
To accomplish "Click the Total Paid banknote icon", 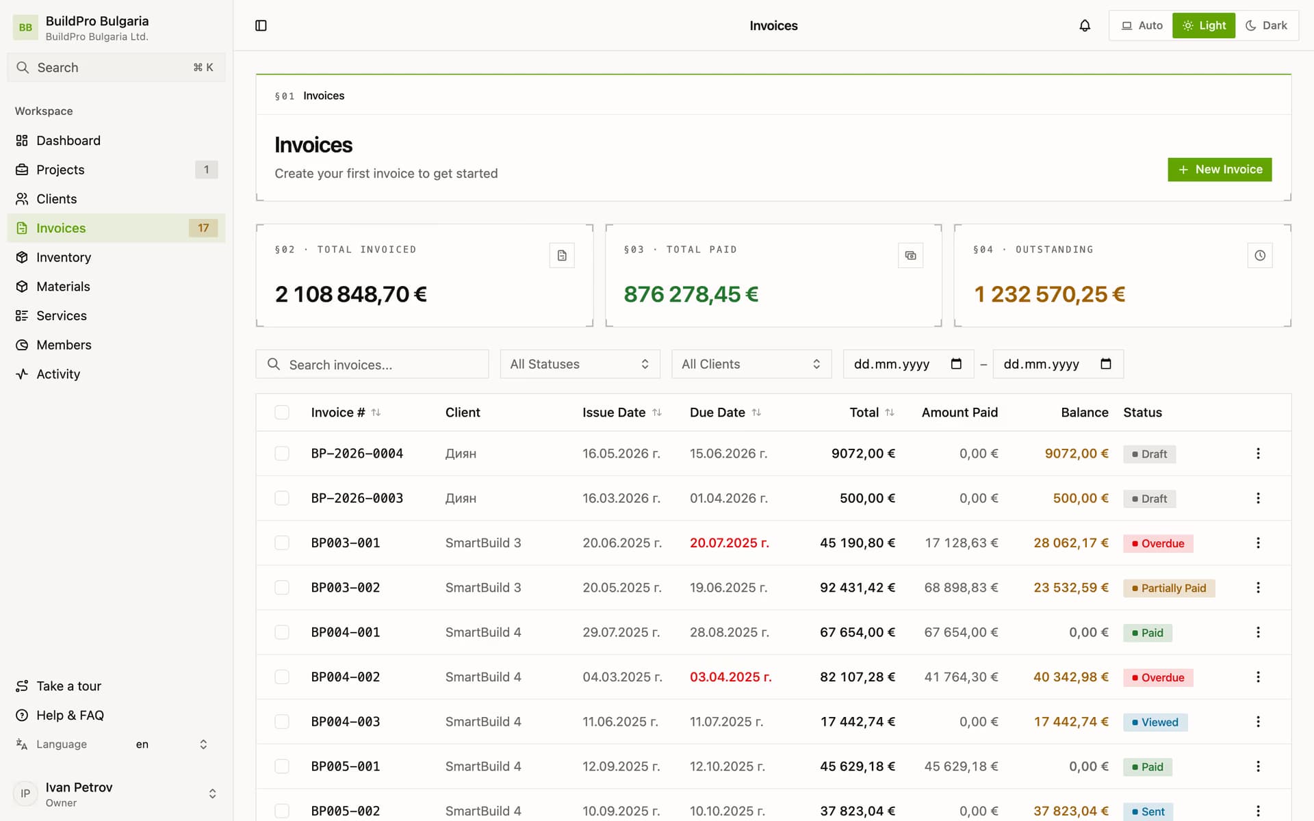I will (910, 255).
